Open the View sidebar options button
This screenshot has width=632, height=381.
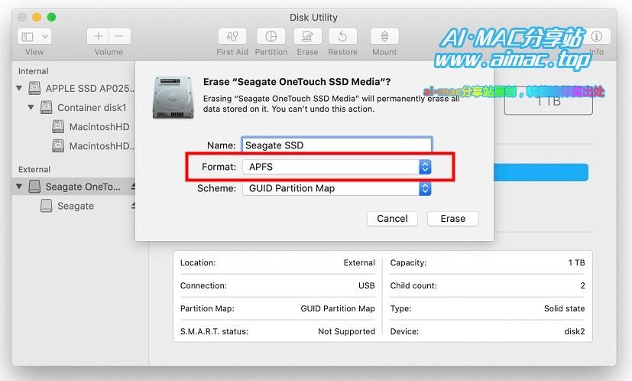click(x=28, y=37)
